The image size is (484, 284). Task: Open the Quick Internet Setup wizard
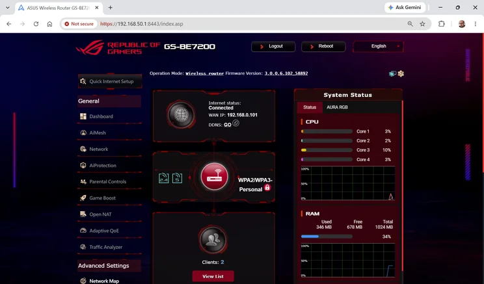110,81
